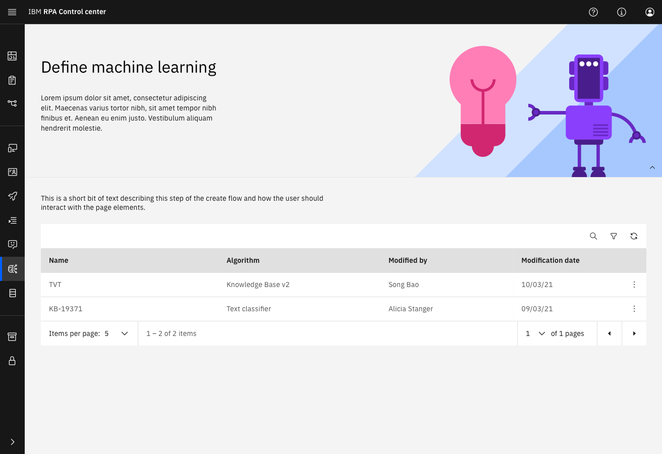Go to next page arrow
Screen dimensions: 662x454
point(634,333)
